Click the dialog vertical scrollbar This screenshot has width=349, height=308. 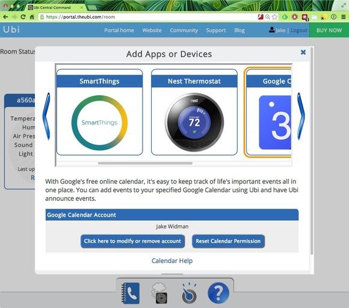coord(312,152)
